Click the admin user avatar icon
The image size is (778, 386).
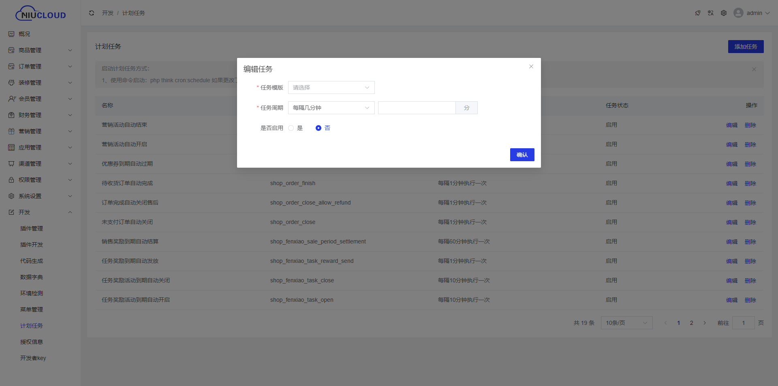tap(738, 13)
